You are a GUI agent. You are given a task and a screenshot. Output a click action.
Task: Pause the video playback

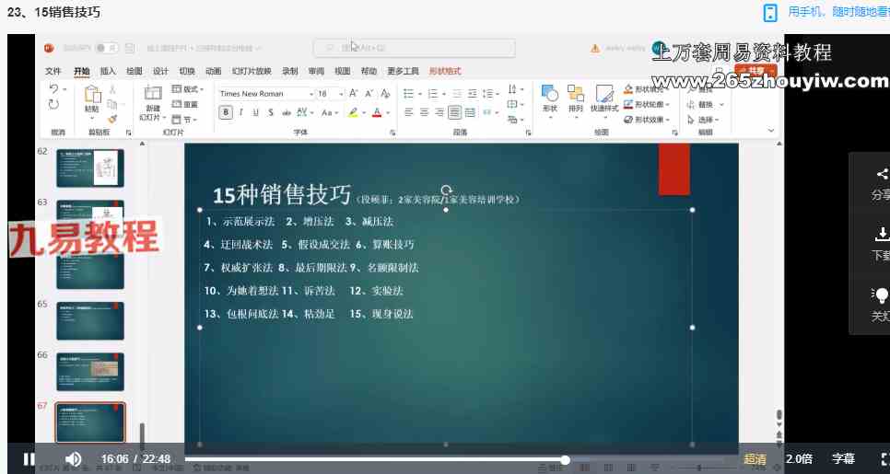[x=29, y=458]
